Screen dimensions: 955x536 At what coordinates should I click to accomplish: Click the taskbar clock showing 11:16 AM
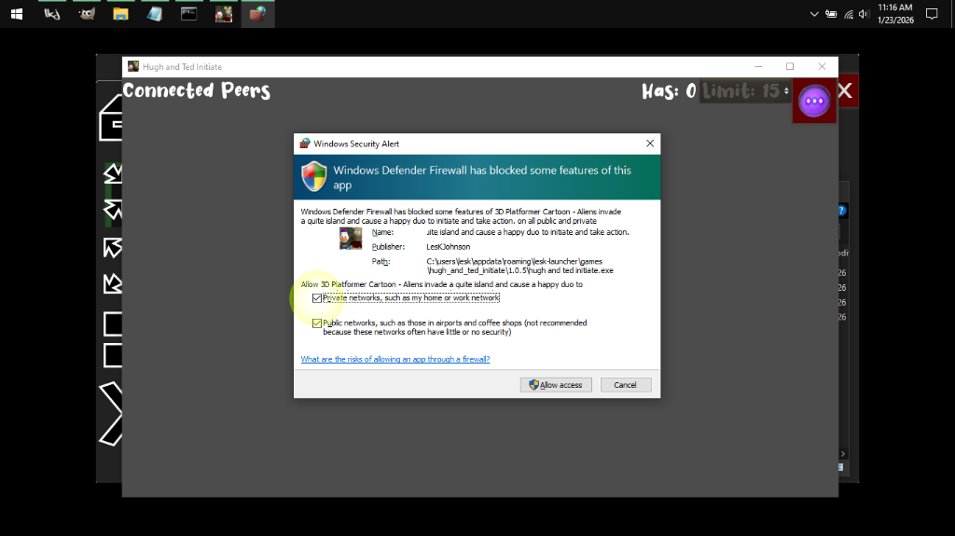pos(894,14)
